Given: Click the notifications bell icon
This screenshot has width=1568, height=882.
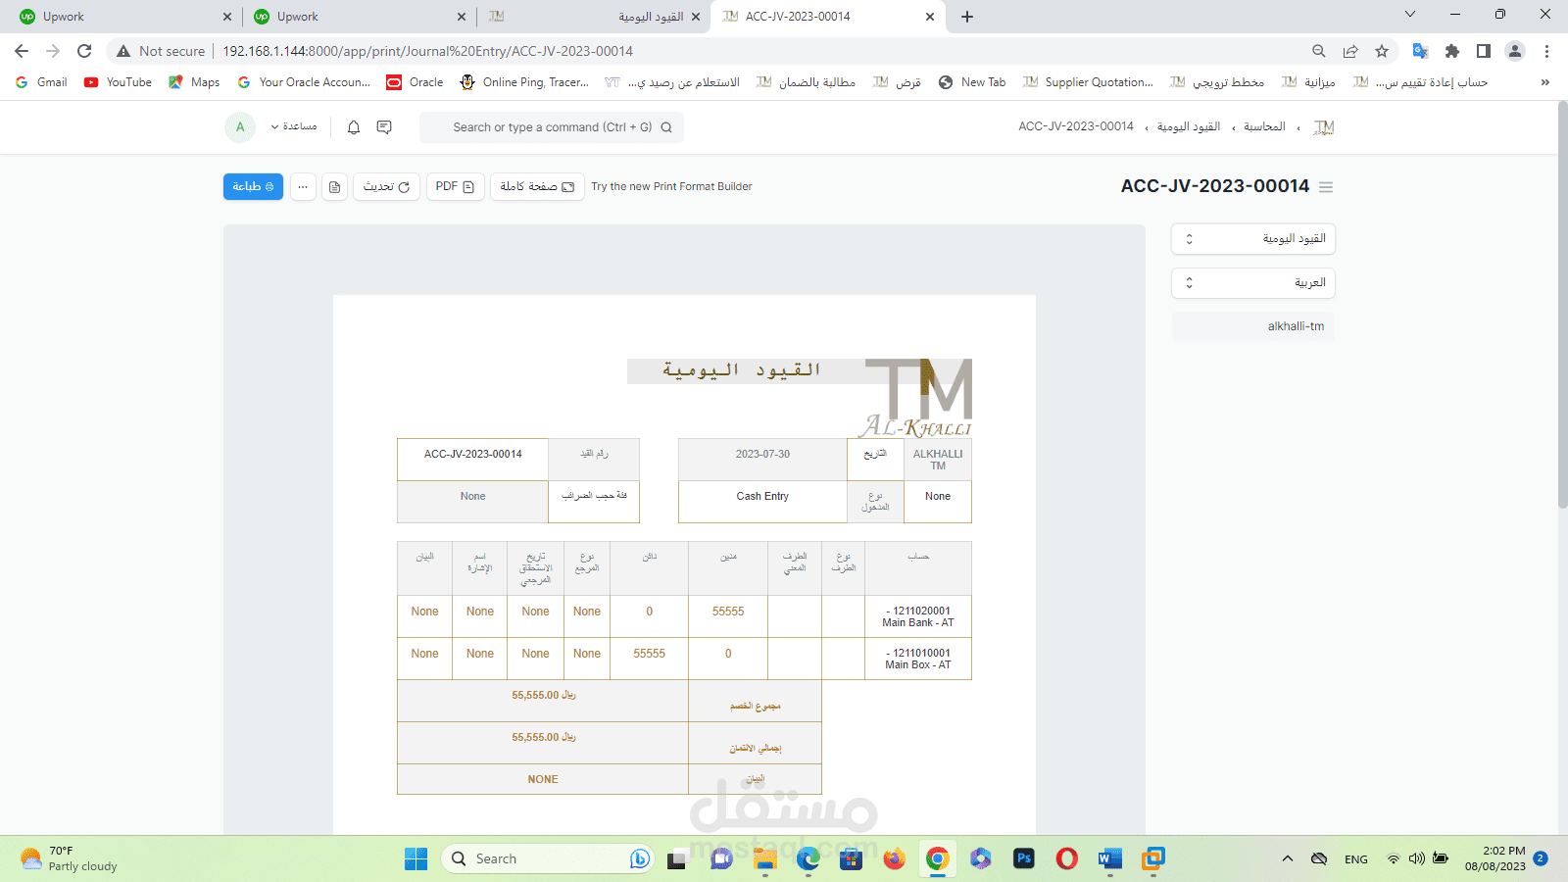Looking at the screenshot, I should 354,127.
